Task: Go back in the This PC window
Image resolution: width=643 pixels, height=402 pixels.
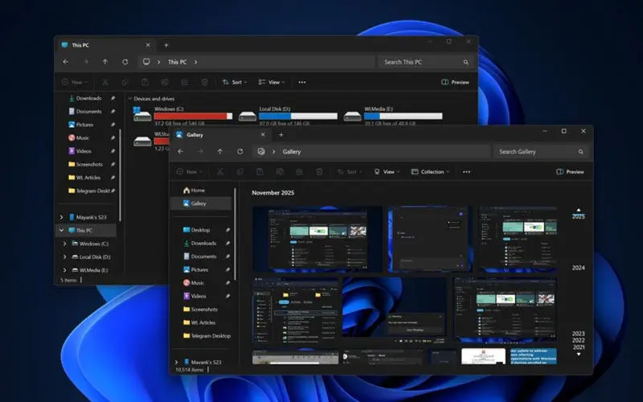Action: (x=66, y=62)
